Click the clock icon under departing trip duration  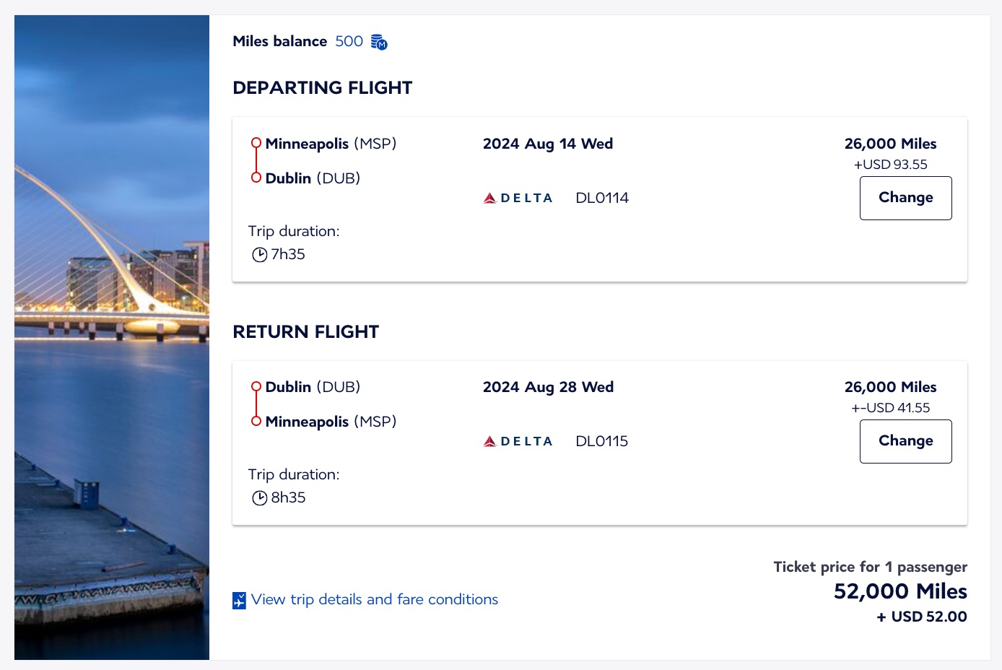(x=259, y=254)
